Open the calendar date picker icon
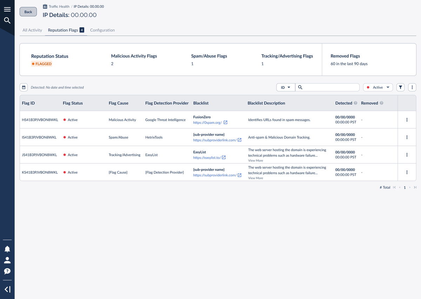Viewport: 421px width, 299px height. (24, 87)
